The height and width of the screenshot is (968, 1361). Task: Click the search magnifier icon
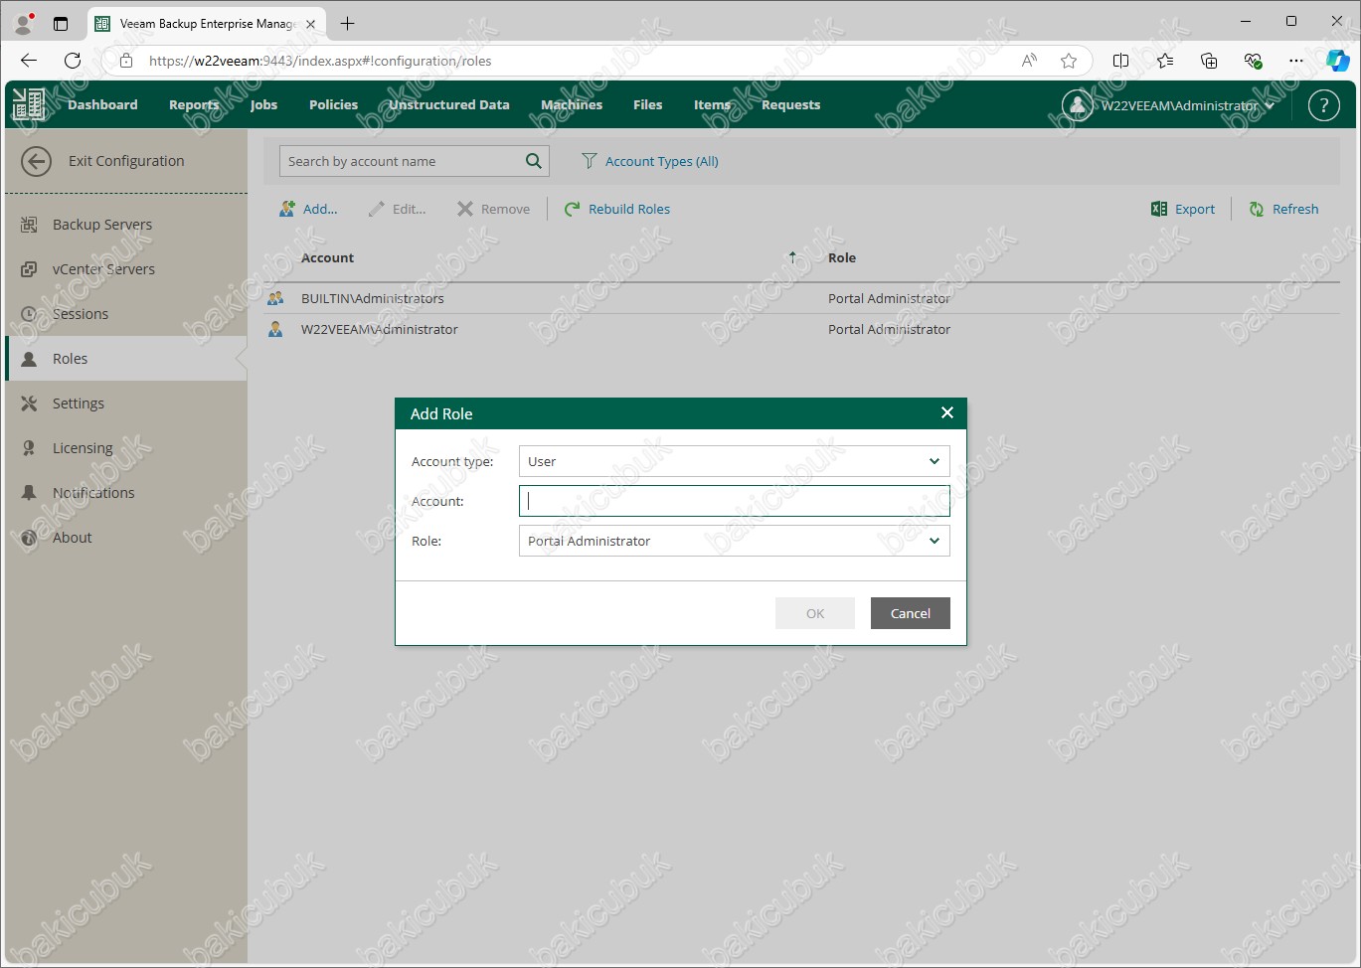point(534,161)
